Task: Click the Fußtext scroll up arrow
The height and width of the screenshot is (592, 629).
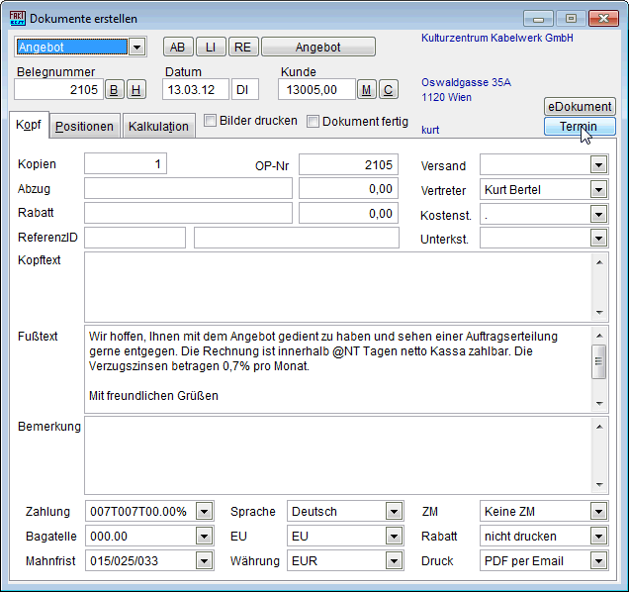Action: [x=599, y=336]
